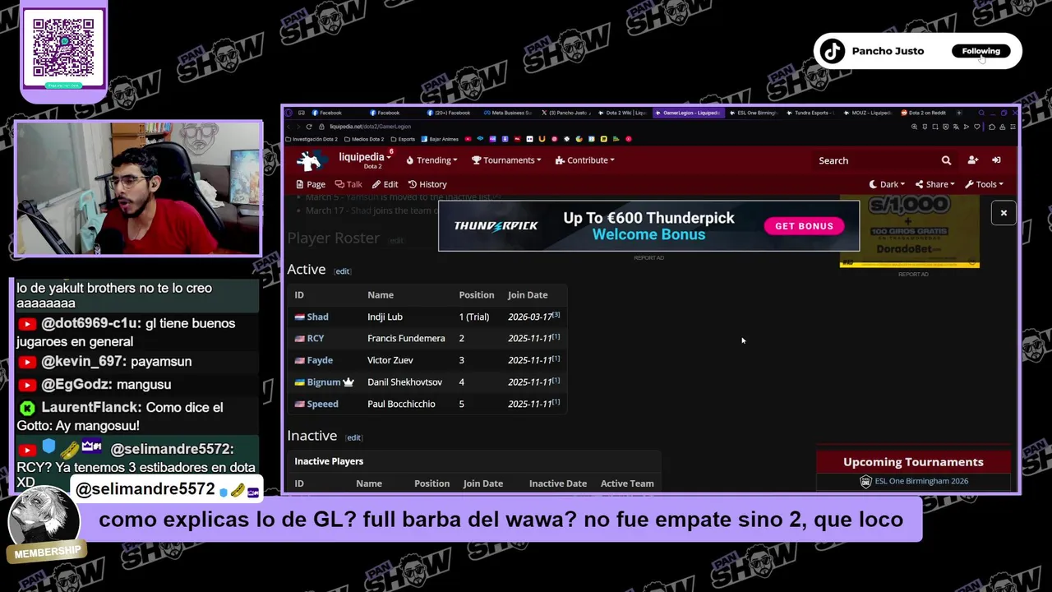Open the Tools dropdown
Screen dimensions: 1052x592
[984, 184]
